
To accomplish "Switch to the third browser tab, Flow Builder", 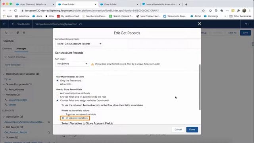I will point(119,4).
